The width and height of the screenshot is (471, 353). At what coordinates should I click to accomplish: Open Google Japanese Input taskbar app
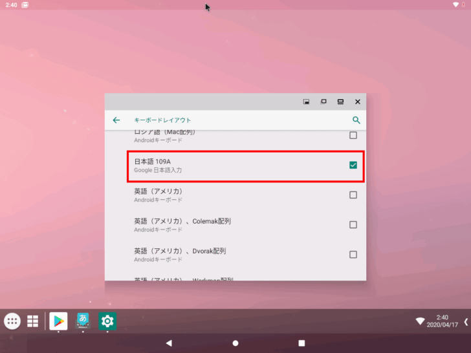pos(83,321)
